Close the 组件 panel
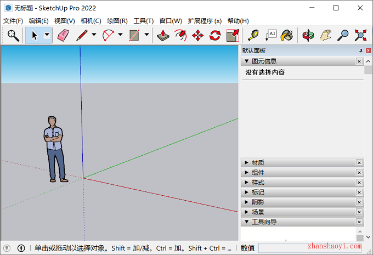Image resolution: width=373 pixels, height=255 pixels. (x=359, y=173)
